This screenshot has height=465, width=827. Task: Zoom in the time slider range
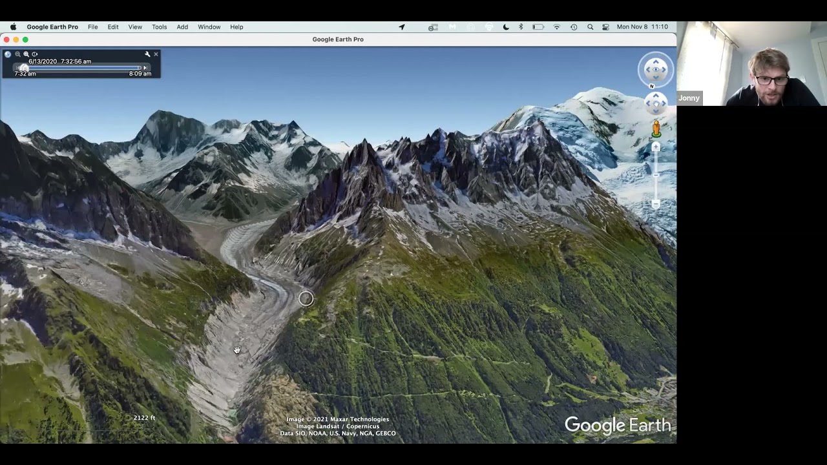point(26,54)
